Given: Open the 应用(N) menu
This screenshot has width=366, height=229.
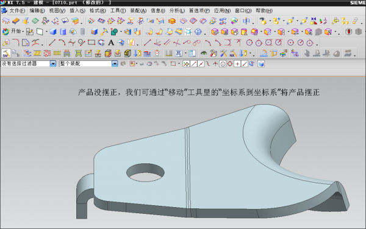Looking at the screenshot, I should 222,11.
